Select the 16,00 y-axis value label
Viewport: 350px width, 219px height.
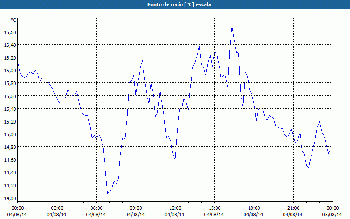click(x=10, y=71)
